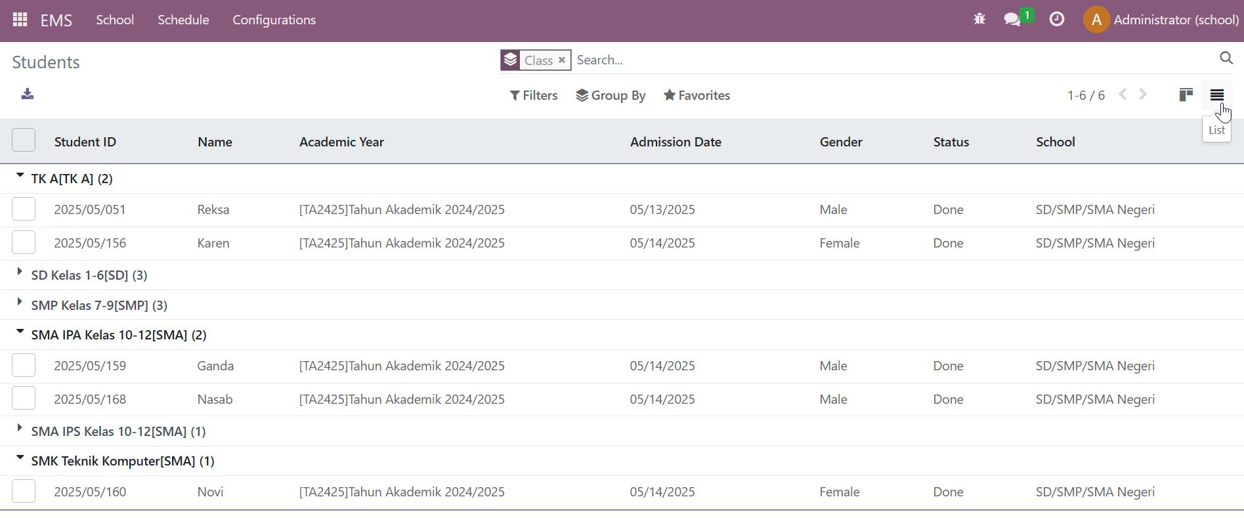Click the search magnifier icon
1244x518 pixels.
[x=1226, y=58]
